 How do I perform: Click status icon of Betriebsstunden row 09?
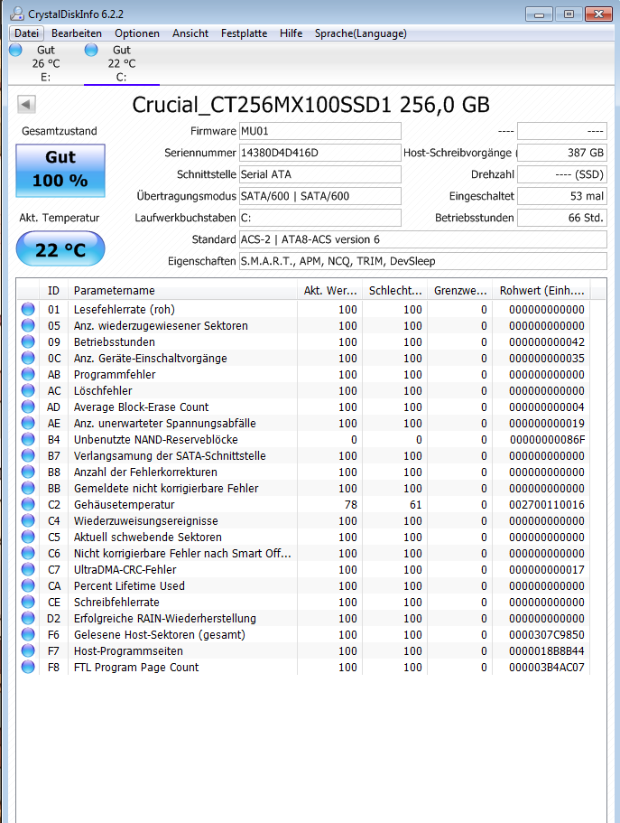click(x=28, y=341)
